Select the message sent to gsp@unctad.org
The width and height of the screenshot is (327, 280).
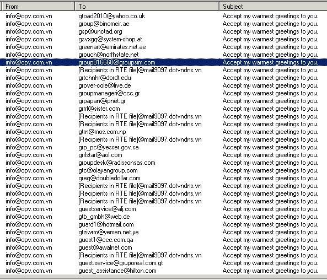163,31
